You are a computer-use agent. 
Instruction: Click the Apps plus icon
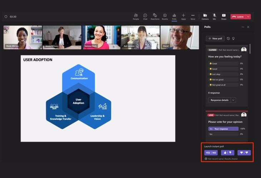(x=183, y=16)
